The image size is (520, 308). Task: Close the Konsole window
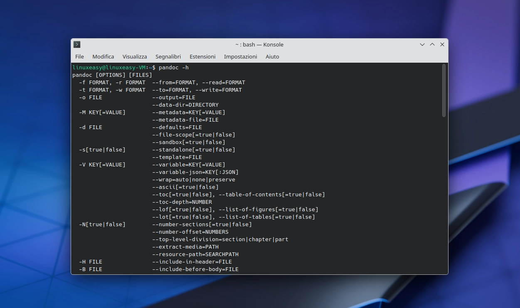point(442,44)
